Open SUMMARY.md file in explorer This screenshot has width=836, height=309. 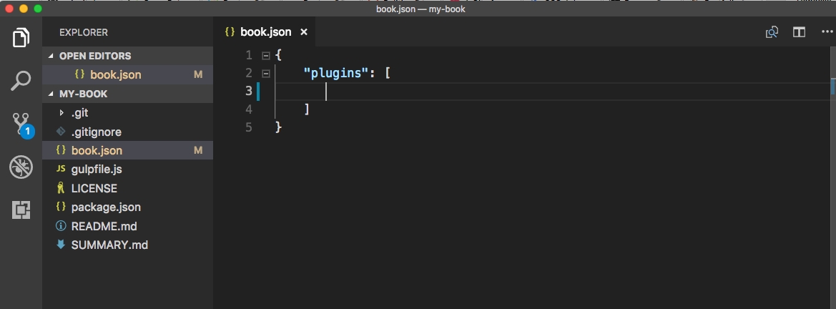point(109,245)
